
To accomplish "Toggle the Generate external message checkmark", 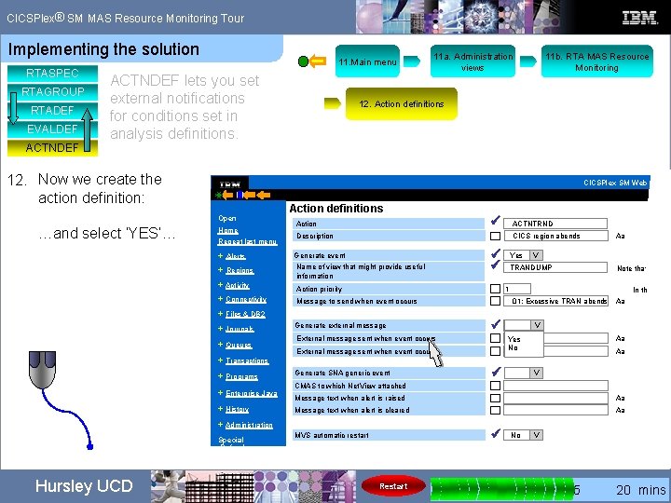I will (x=495, y=324).
